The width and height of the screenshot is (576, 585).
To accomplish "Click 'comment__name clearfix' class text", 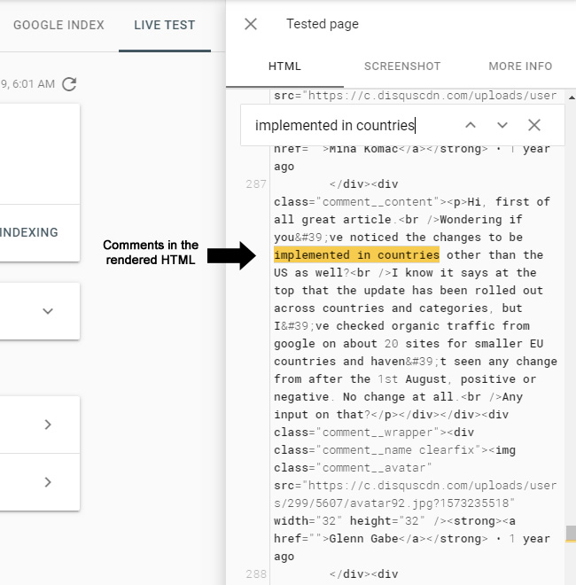I will click(x=398, y=450).
